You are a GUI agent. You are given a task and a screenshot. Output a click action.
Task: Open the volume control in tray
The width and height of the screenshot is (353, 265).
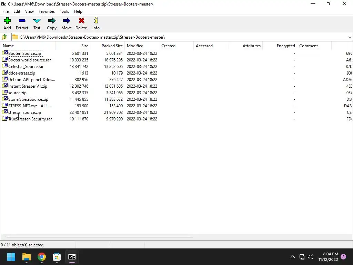311,257
